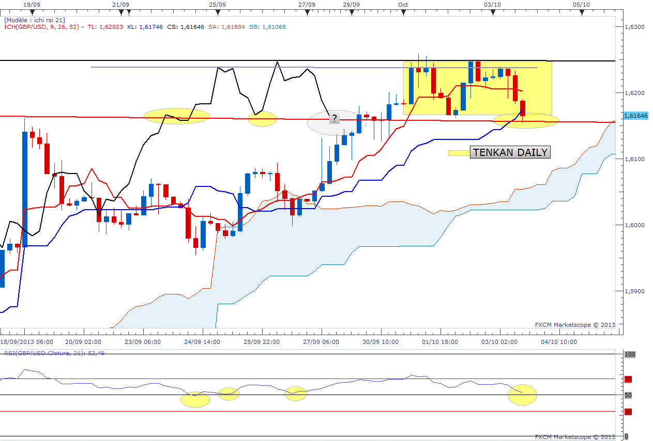Select the TENKAN DAILY annotation label
Screen dimensions: 653x441
click(510, 152)
